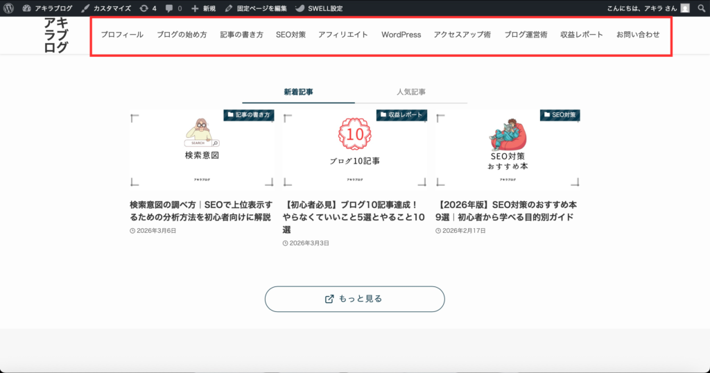
Task: Click the admin bar search magnifier icon
Action: tap(701, 8)
